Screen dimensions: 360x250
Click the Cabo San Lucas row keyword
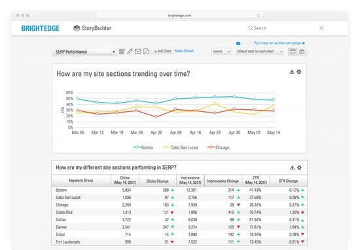pos(68,198)
